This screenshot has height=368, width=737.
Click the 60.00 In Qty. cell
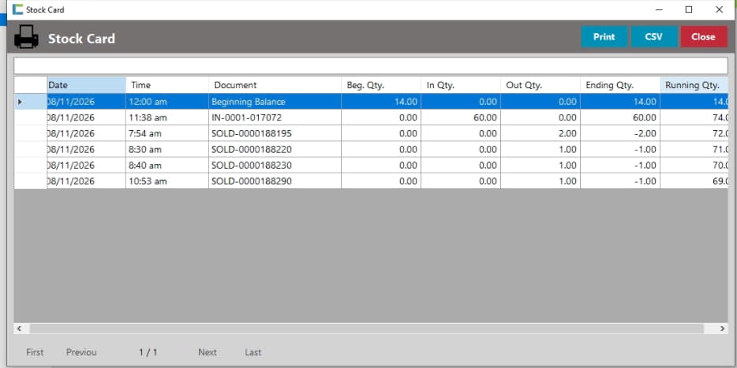point(461,117)
